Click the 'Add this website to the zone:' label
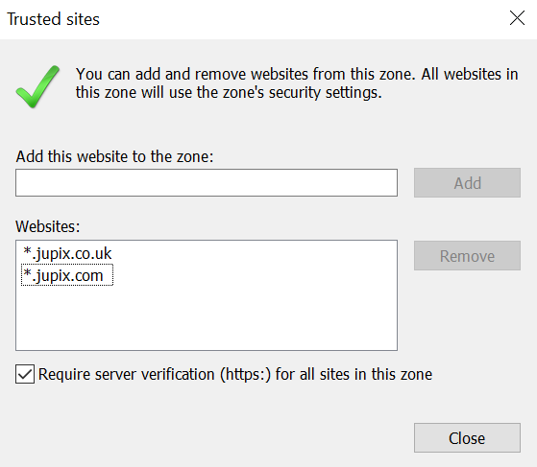Viewport: 537px width, 467px height. 114,156
